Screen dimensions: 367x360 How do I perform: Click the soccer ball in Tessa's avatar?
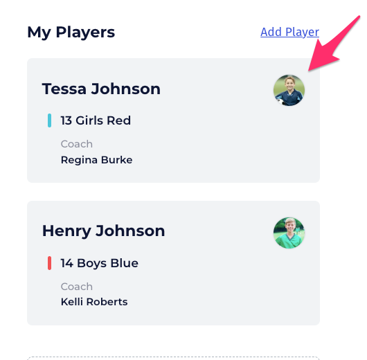pyautogui.click(x=280, y=102)
